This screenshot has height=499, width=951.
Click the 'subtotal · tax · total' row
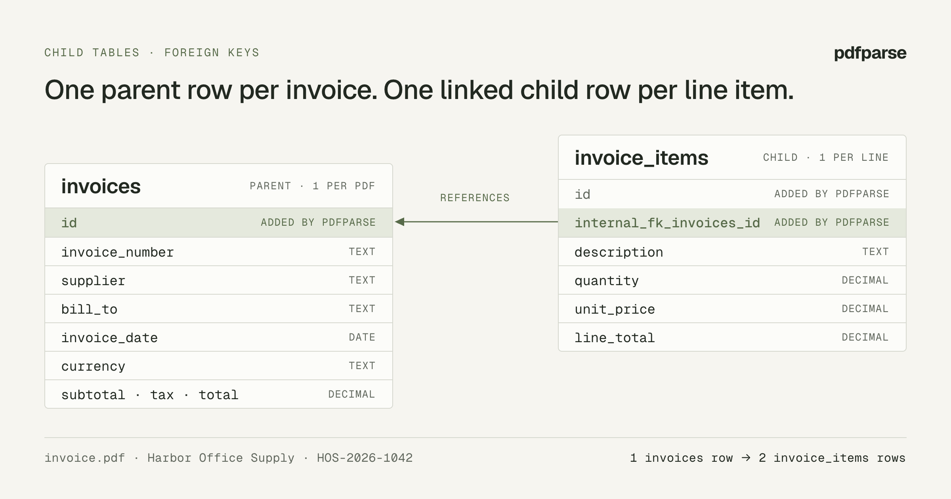click(x=219, y=394)
